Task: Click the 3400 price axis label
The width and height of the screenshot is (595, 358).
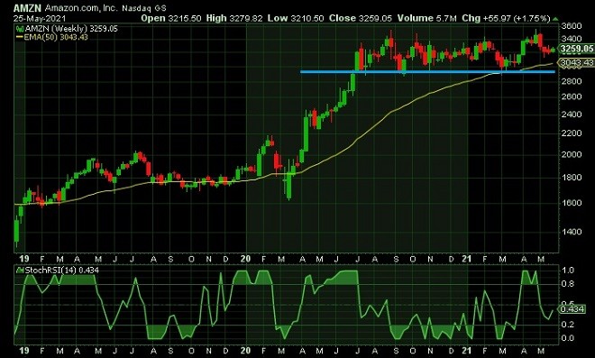Action: (571, 39)
